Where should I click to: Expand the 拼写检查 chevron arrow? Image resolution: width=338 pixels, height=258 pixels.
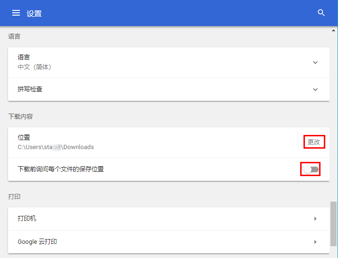coord(315,89)
